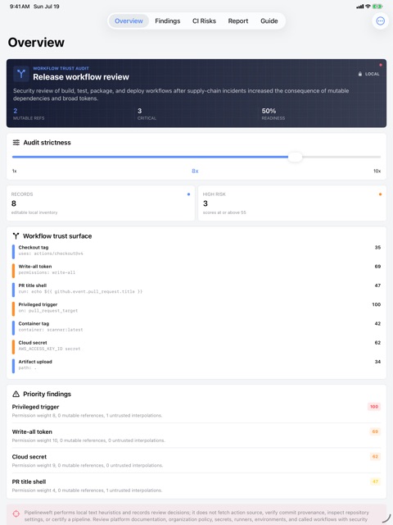Tap the 2 Mutable Refs stat
The width and height of the screenshot is (393, 525).
coord(29,114)
